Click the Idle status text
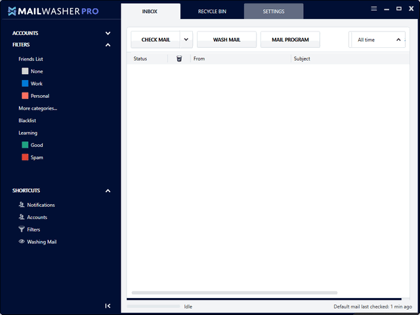 tap(188, 306)
